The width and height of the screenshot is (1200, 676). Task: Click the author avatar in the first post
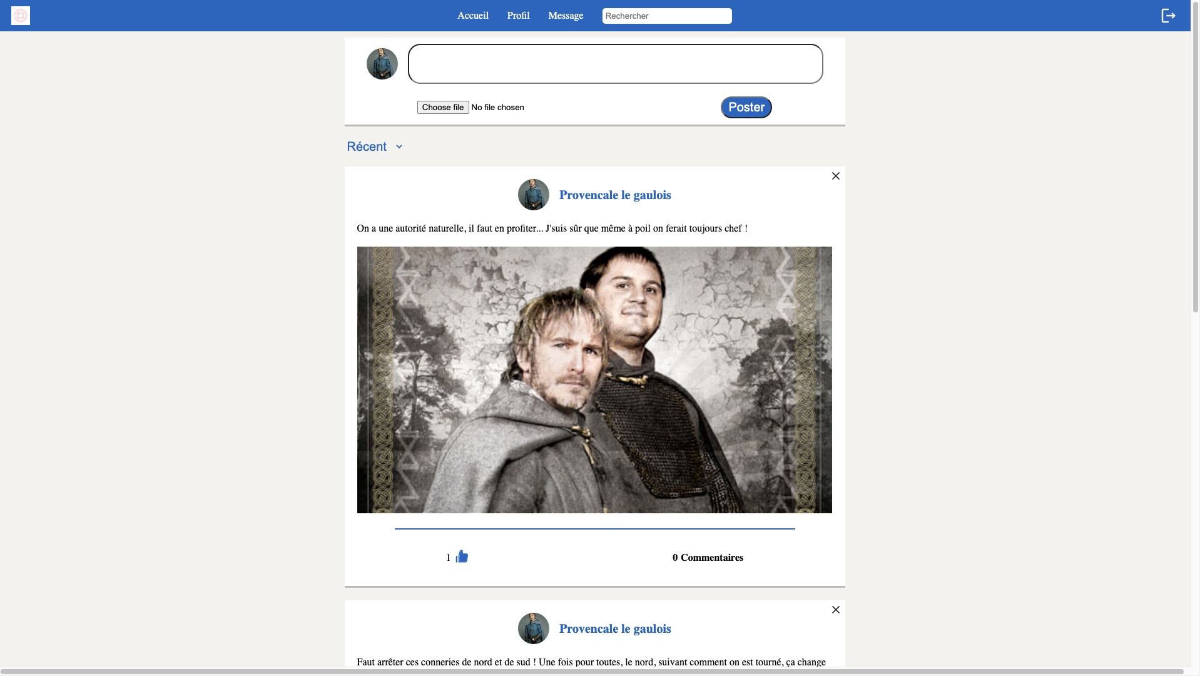click(534, 195)
